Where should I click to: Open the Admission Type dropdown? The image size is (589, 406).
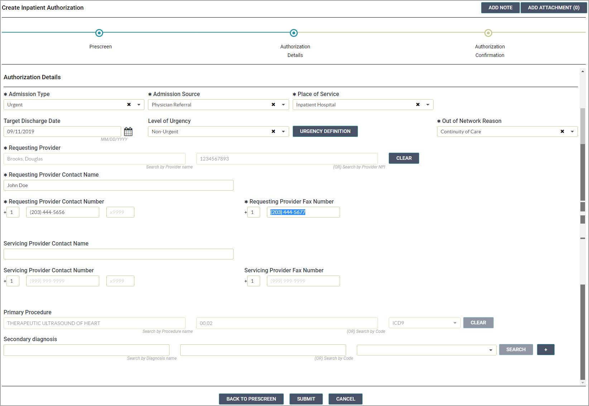pos(139,105)
